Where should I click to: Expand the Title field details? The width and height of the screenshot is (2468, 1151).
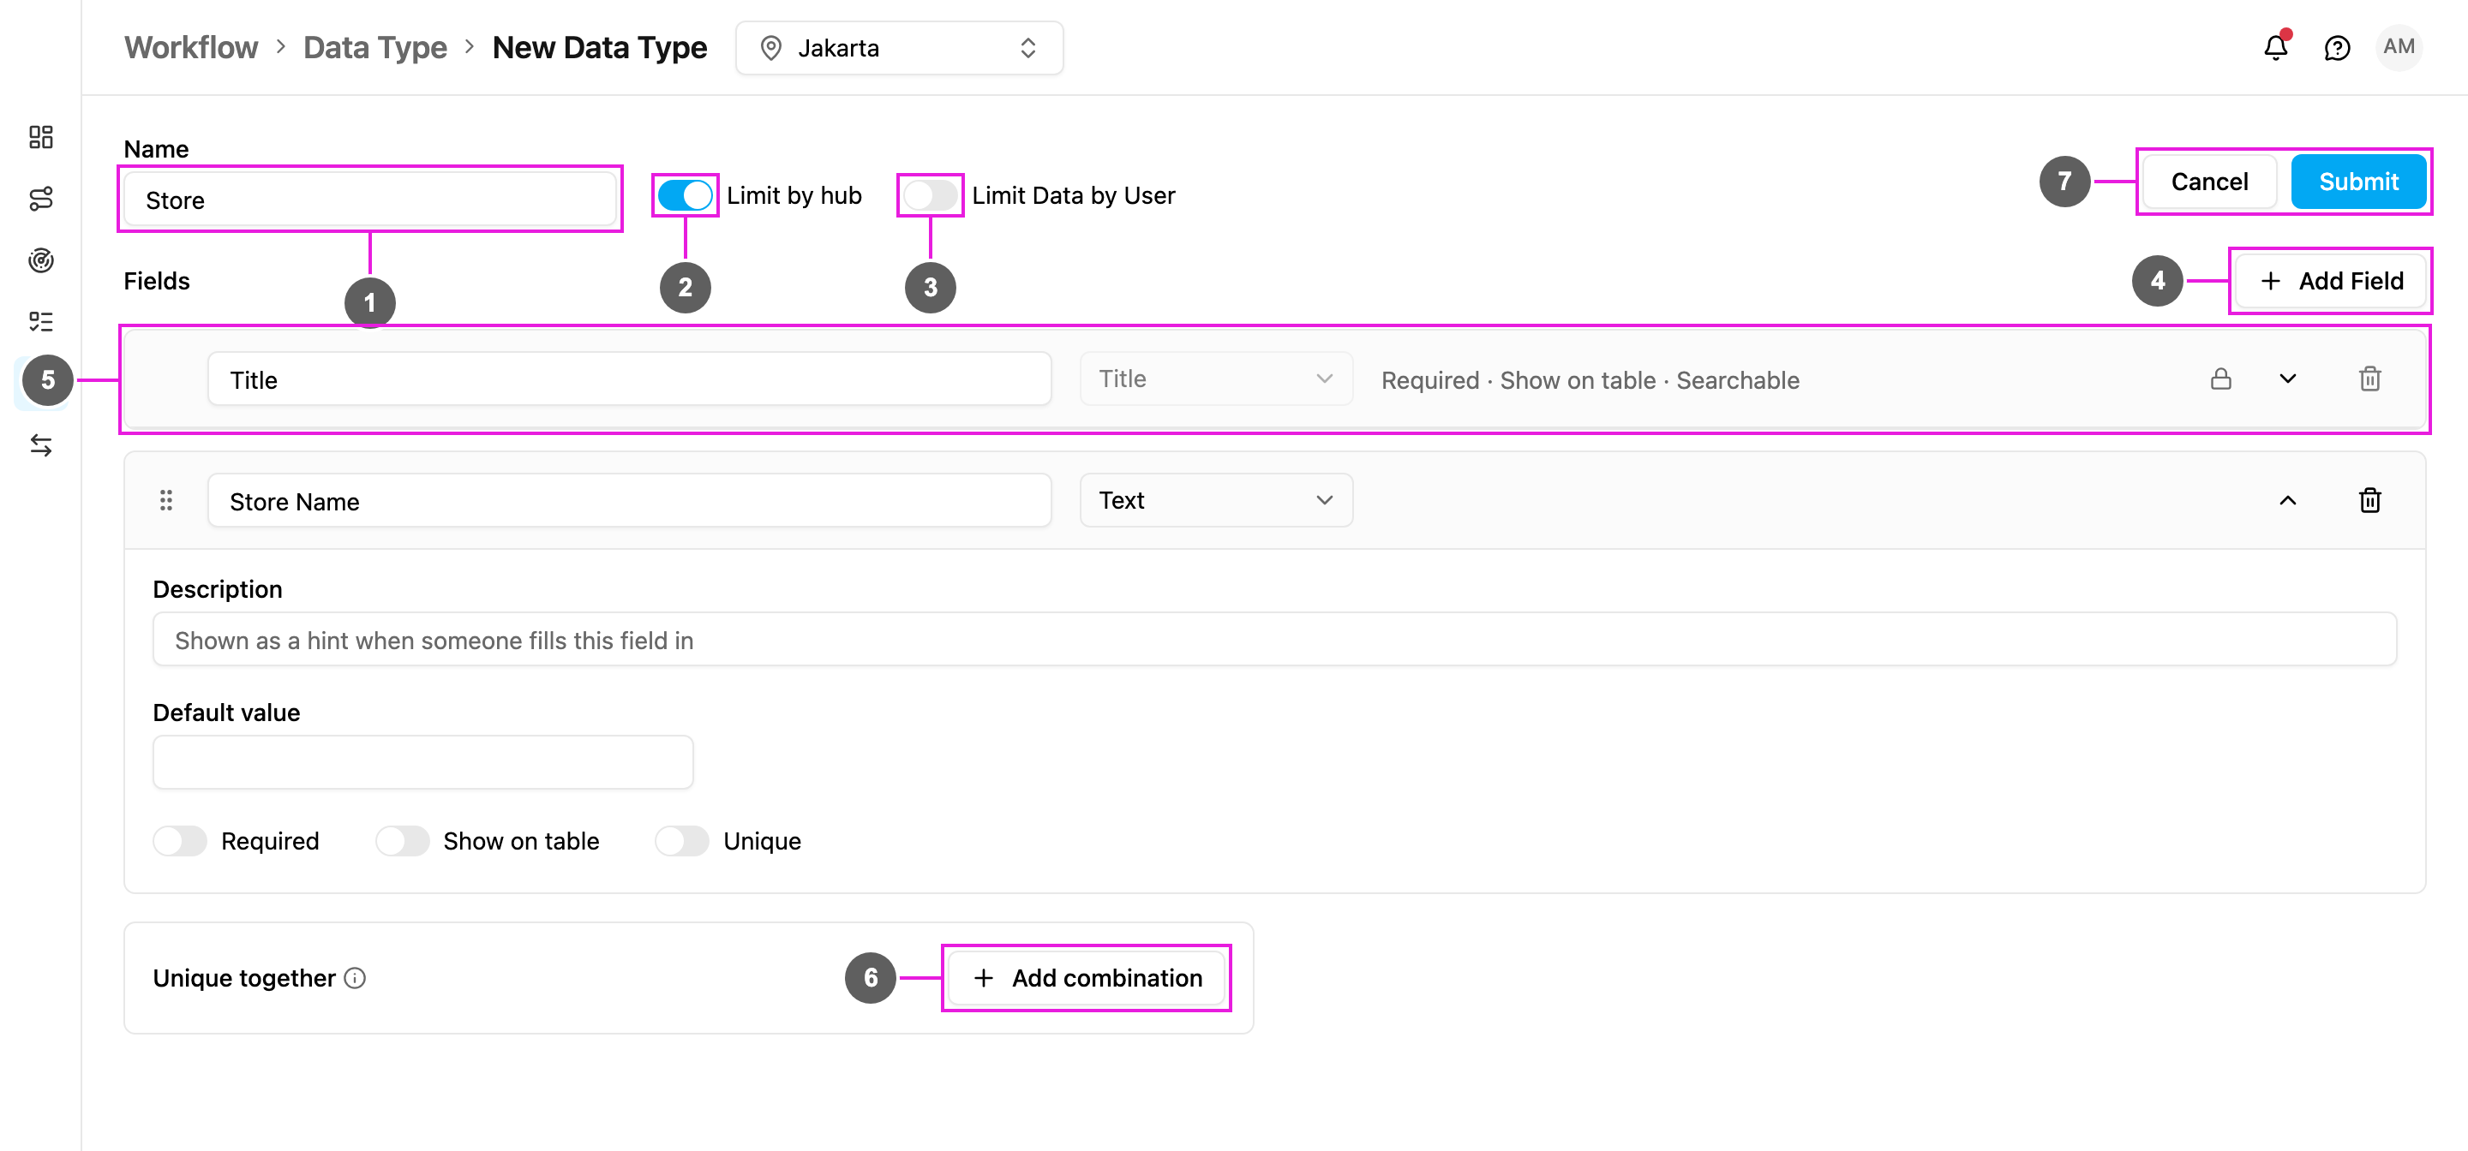(2288, 379)
